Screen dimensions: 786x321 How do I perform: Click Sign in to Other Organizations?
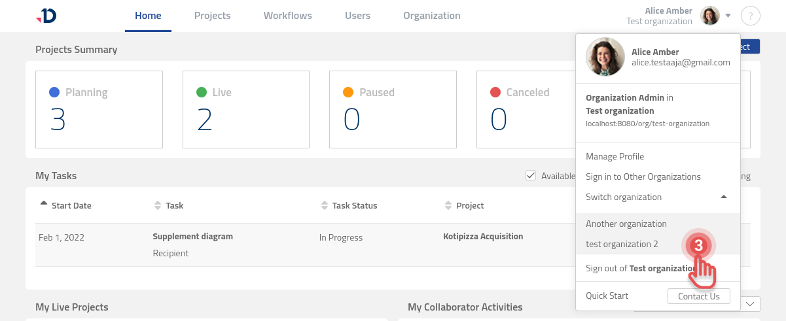(643, 177)
